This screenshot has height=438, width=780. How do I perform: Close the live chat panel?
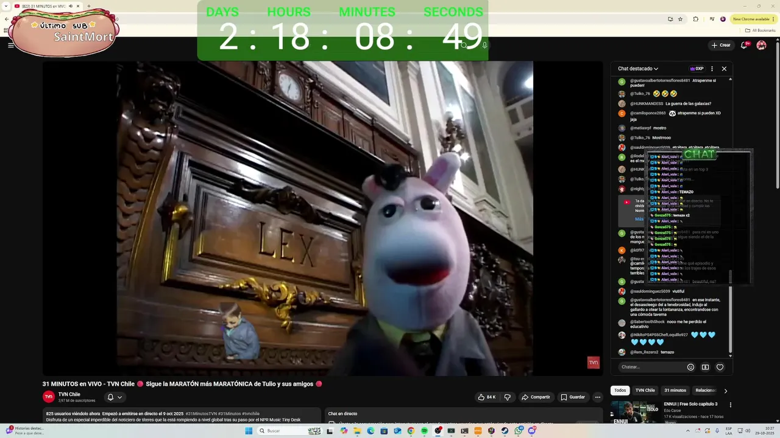724,69
